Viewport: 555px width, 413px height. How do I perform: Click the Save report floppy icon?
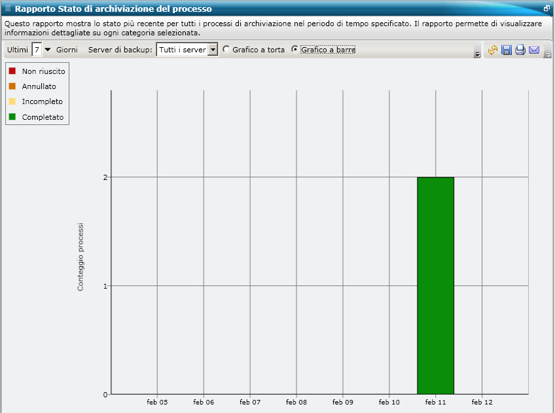[x=507, y=50]
